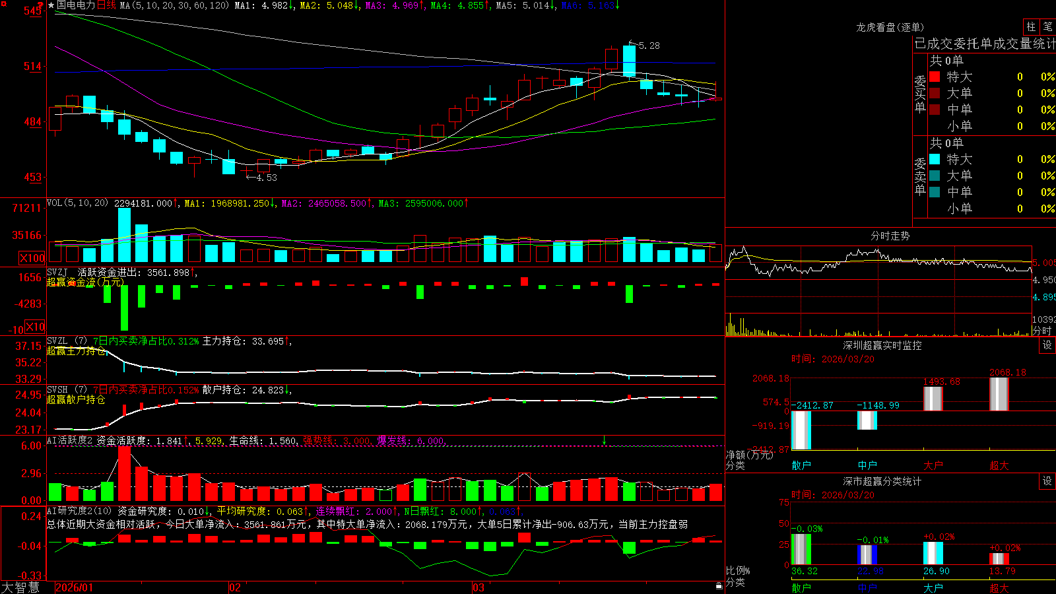This screenshot has width=1056, height=594.
Task: Click the X10 scale box in SVZJ panel
Action: pyautogui.click(x=35, y=327)
